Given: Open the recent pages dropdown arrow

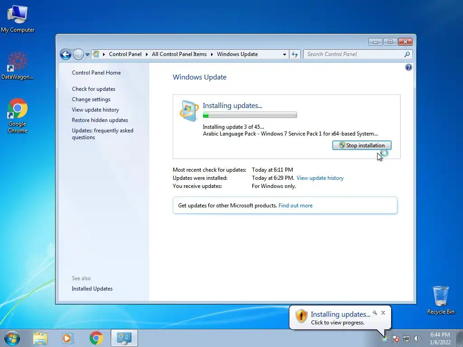Looking at the screenshot, I should click(87, 55).
